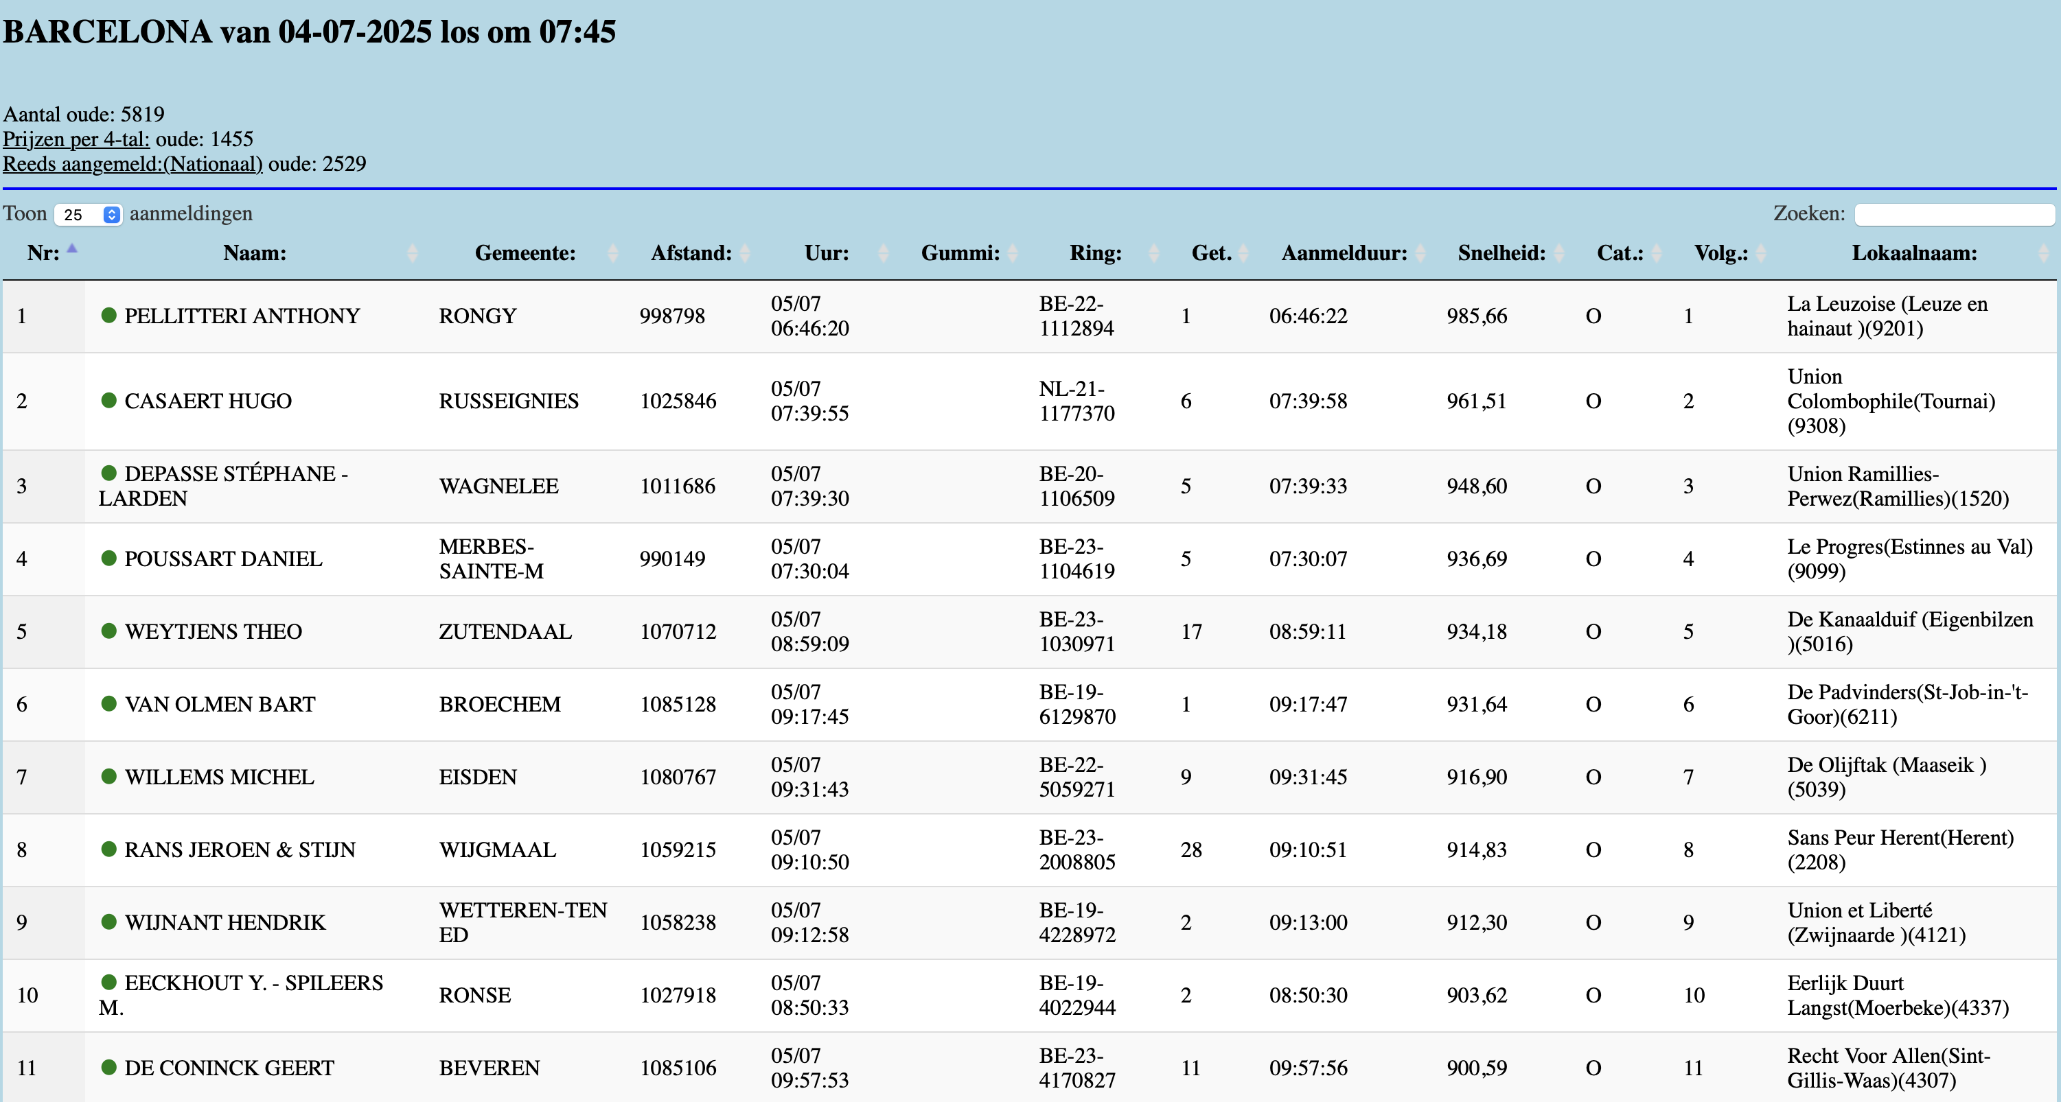Click the Gummi column header
Viewport: 2061px width, 1102px height.
960,253
